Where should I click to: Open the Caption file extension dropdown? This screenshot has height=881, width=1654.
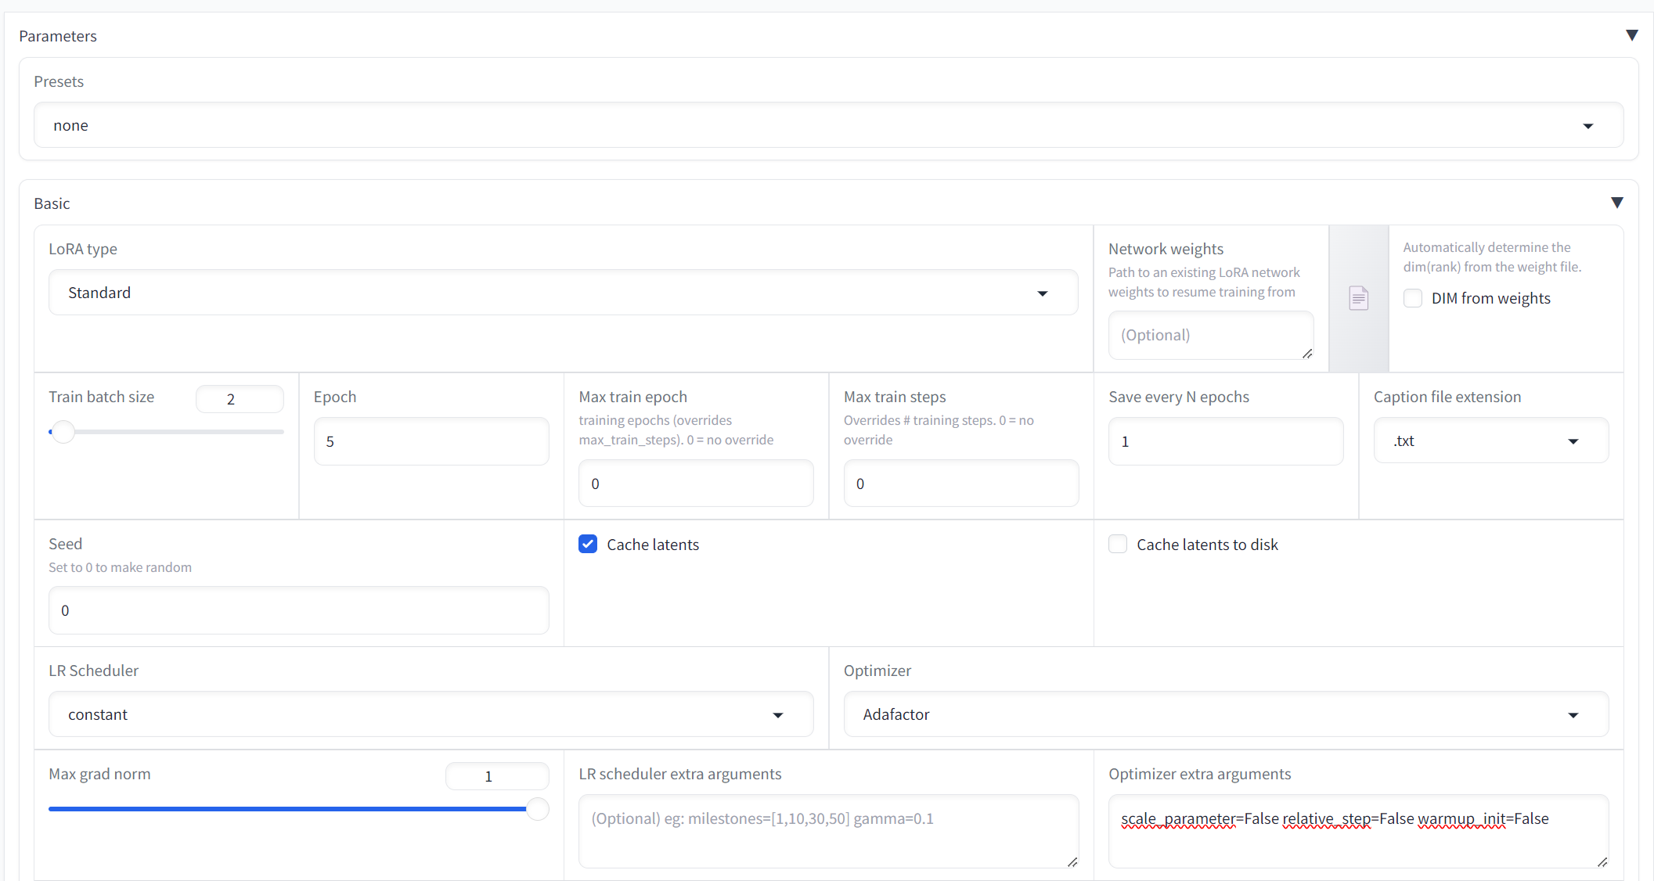pyautogui.click(x=1490, y=441)
